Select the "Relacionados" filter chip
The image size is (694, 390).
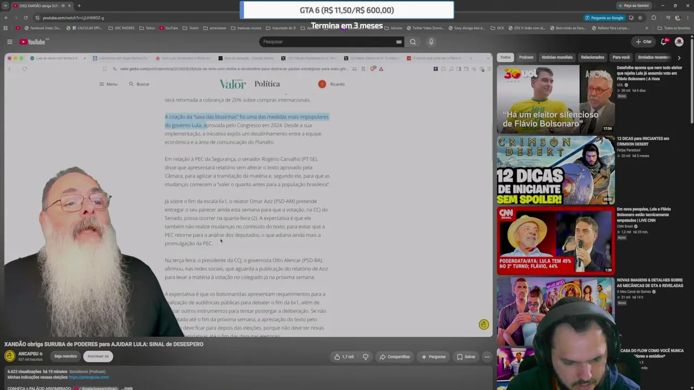pyautogui.click(x=592, y=57)
